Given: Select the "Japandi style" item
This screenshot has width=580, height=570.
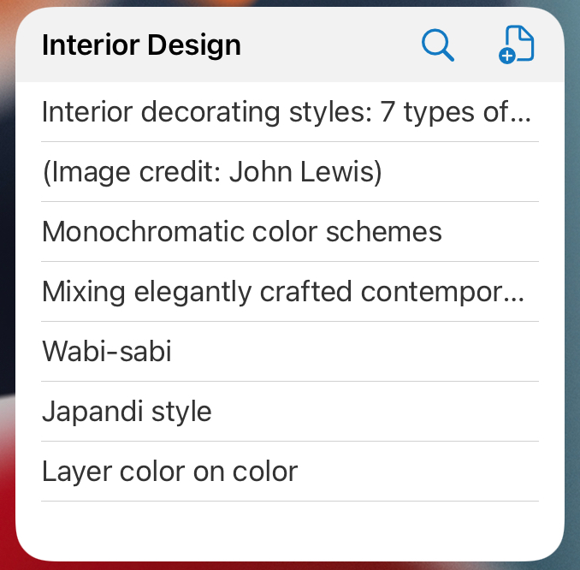Looking at the screenshot, I should click(x=127, y=412).
